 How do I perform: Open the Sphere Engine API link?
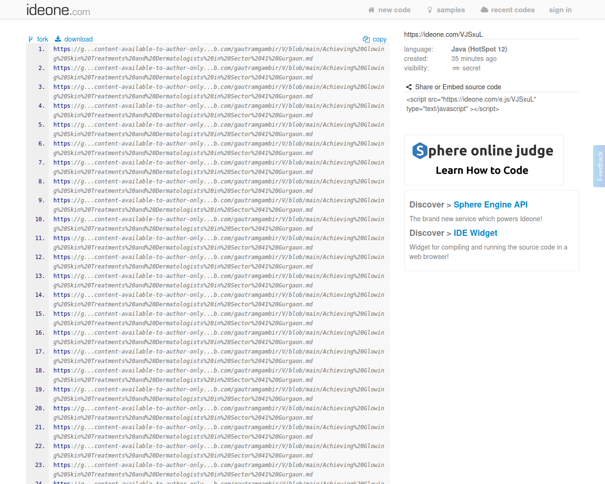[491, 205]
